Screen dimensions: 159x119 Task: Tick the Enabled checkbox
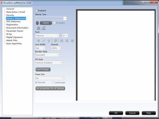[36, 10]
